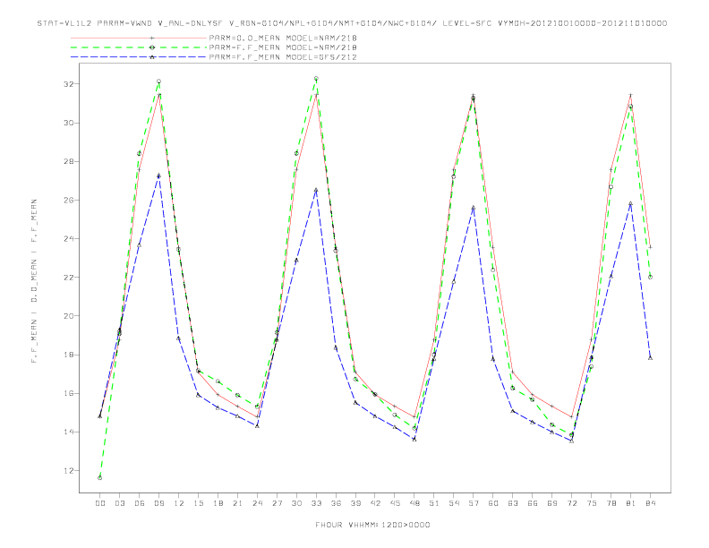
Task: Click y-axis tick label 30
Action: pyautogui.click(x=69, y=123)
